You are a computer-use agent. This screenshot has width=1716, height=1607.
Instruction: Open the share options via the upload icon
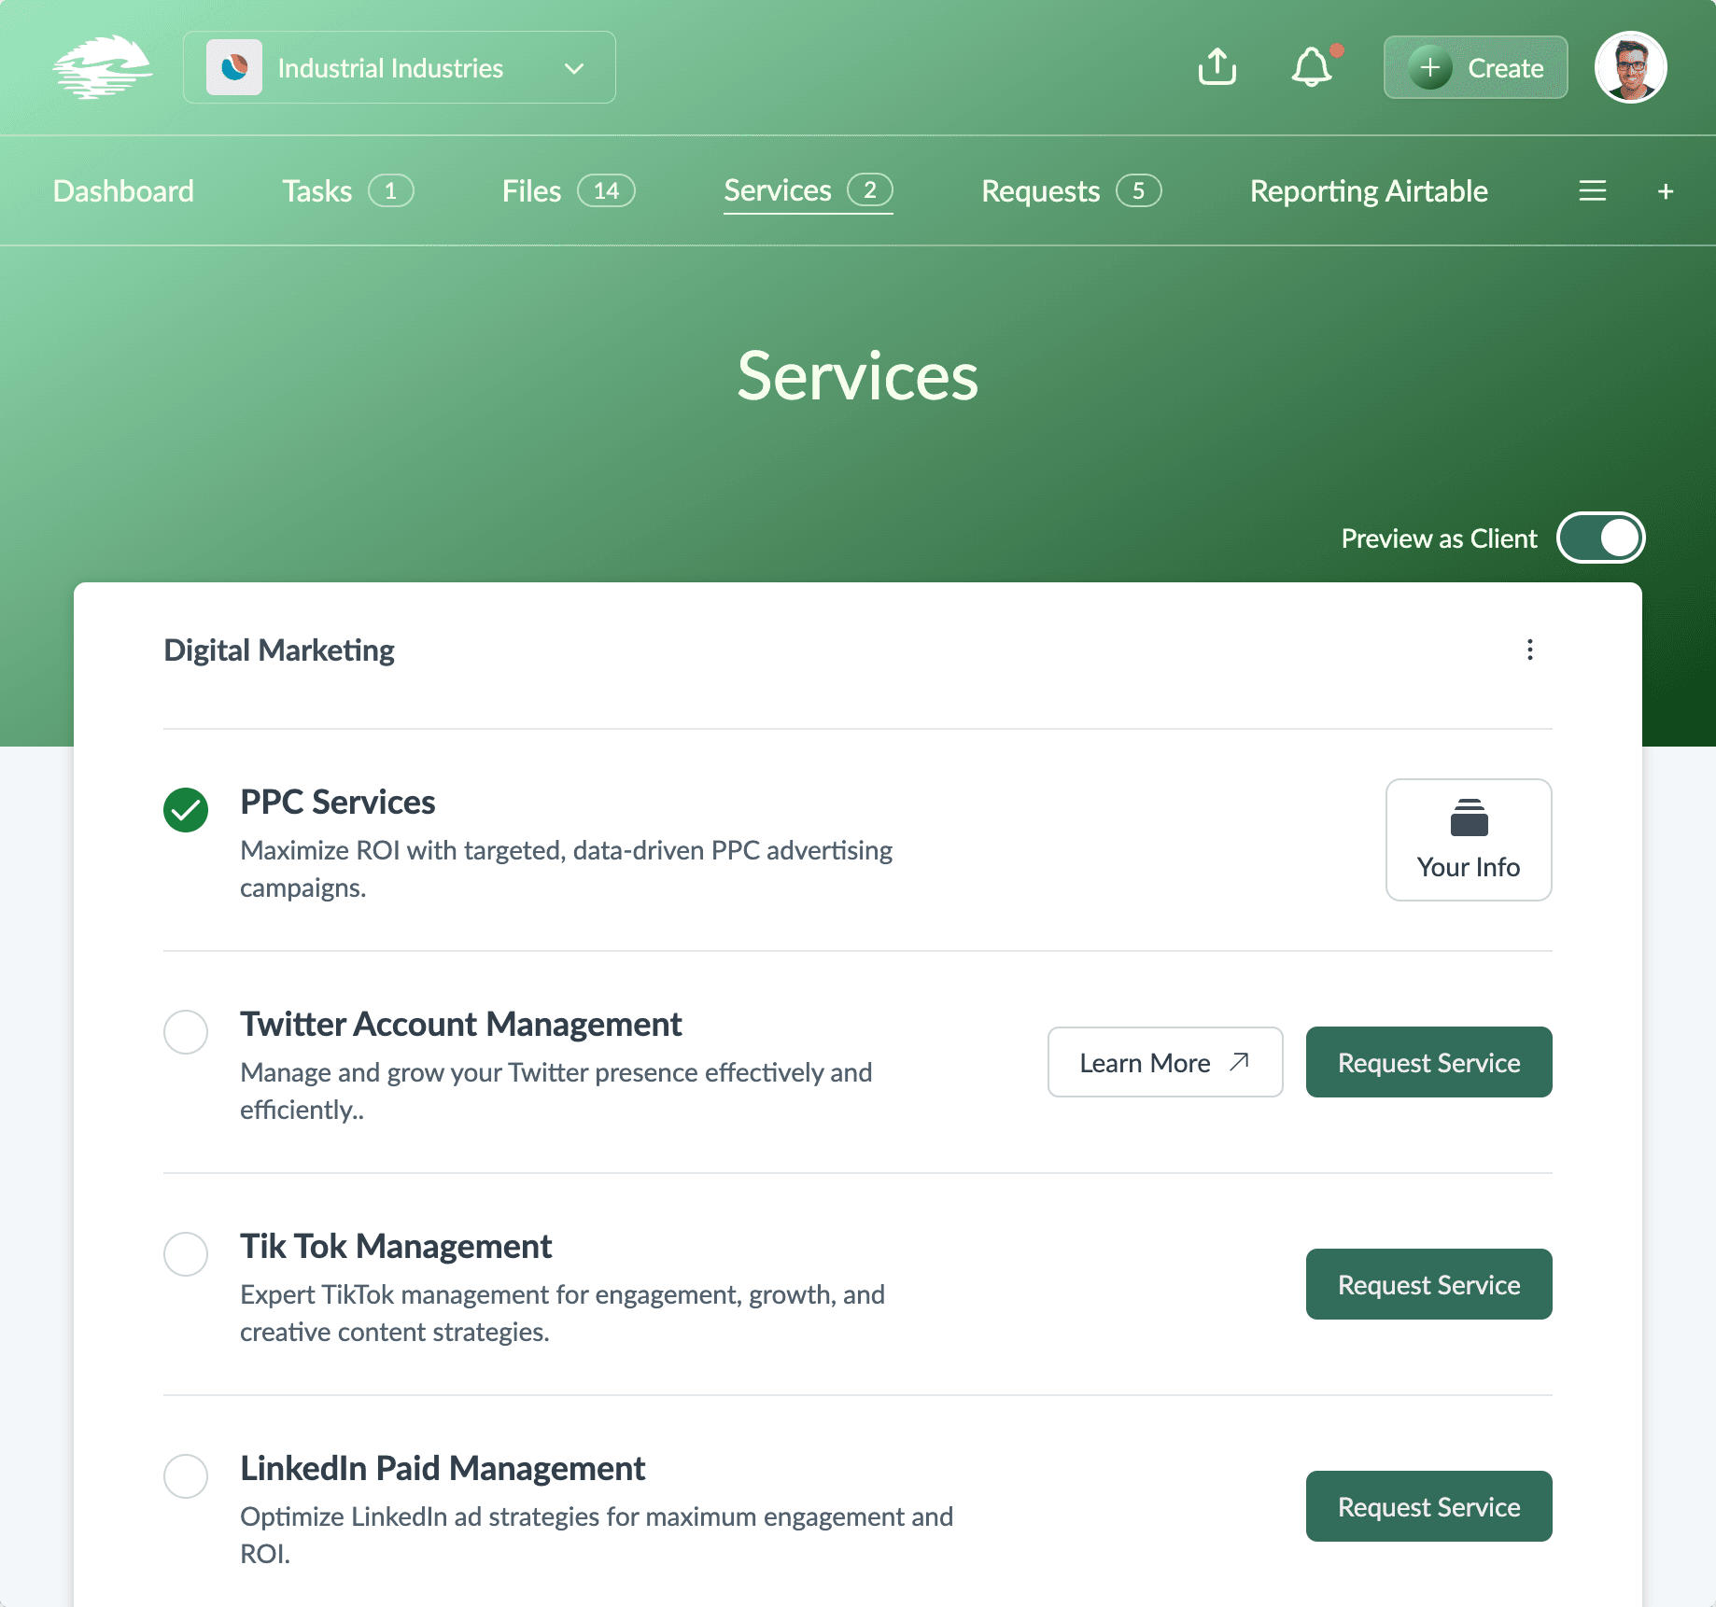(x=1217, y=66)
